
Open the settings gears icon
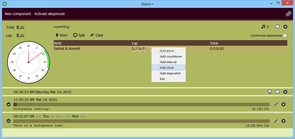point(288,14)
